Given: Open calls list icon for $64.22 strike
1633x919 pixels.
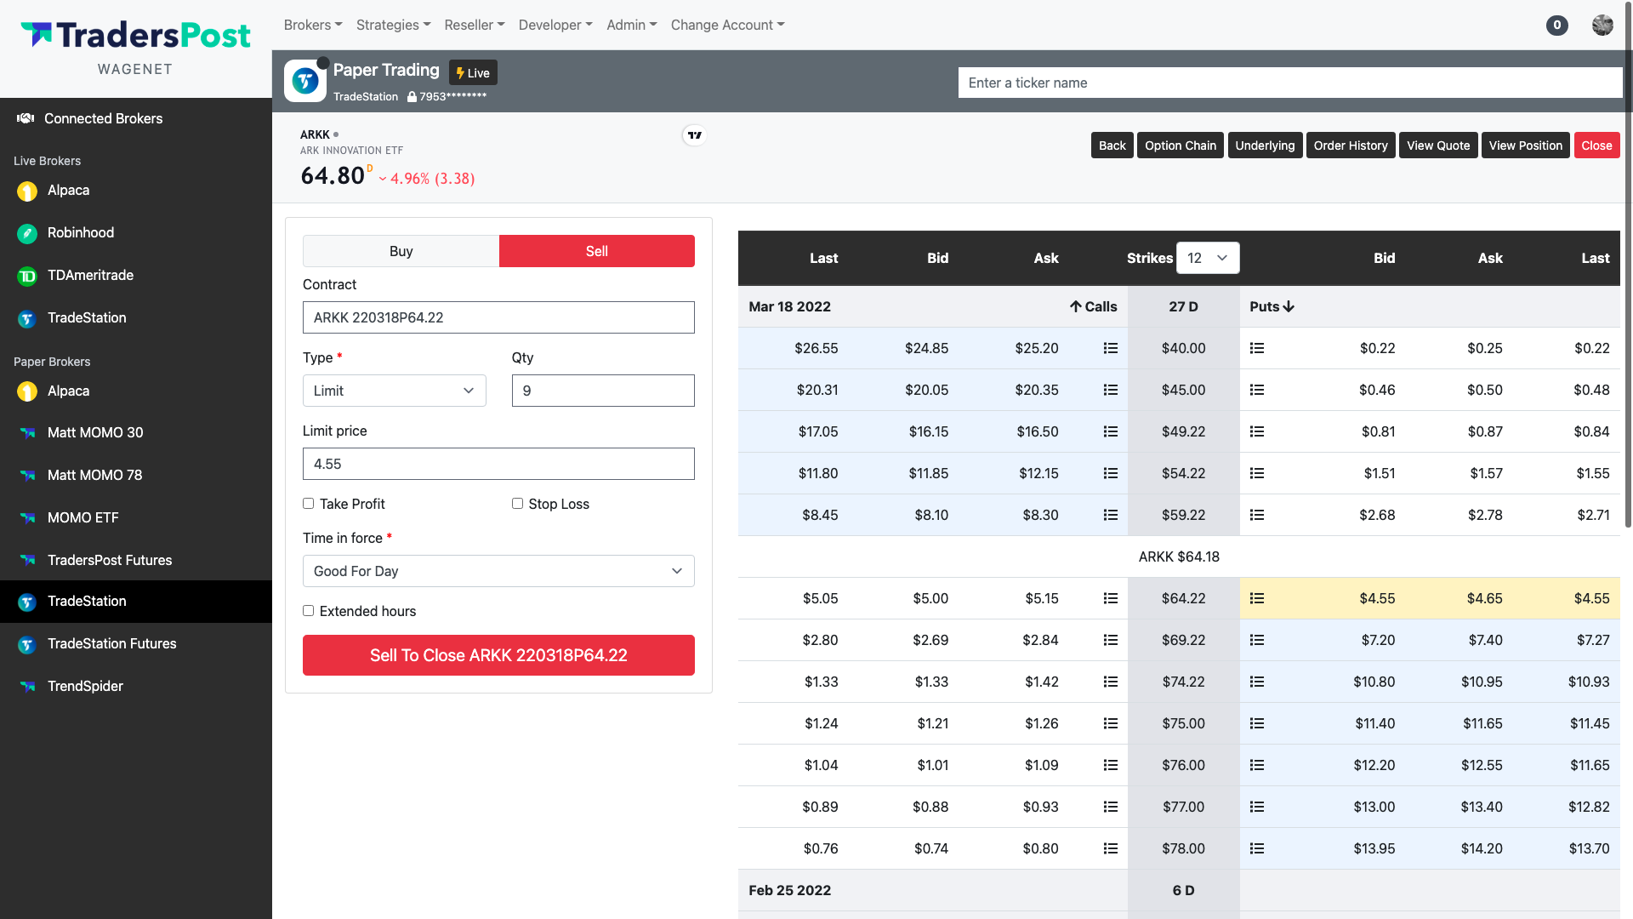Looking at the screenshot, I should click(x=1110, y=598).
